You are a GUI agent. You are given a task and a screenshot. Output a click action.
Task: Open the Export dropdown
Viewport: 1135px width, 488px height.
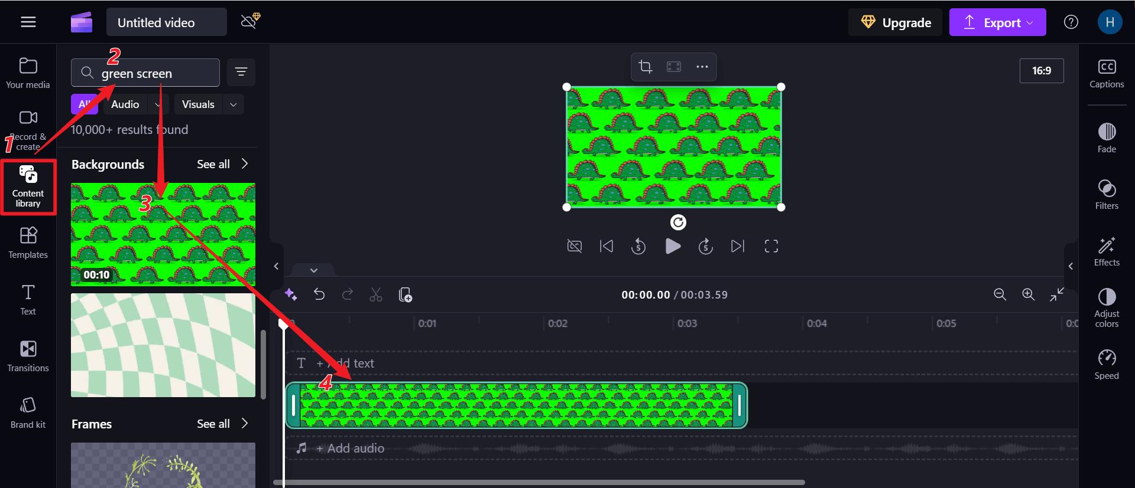click(x=998, y=22)
